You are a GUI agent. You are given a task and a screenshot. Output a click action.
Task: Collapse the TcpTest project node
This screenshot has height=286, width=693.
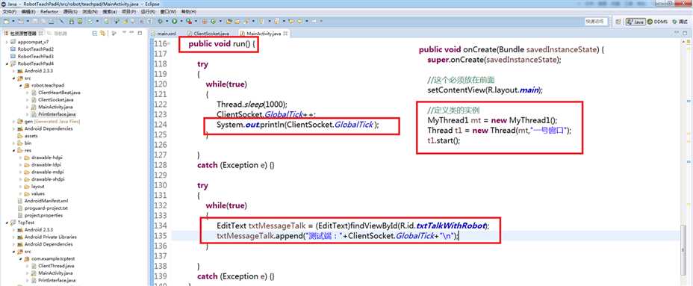[6, 223]
